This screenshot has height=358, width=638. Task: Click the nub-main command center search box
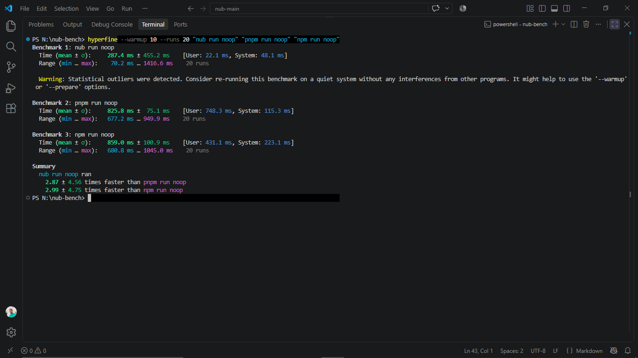pos(319,8)
